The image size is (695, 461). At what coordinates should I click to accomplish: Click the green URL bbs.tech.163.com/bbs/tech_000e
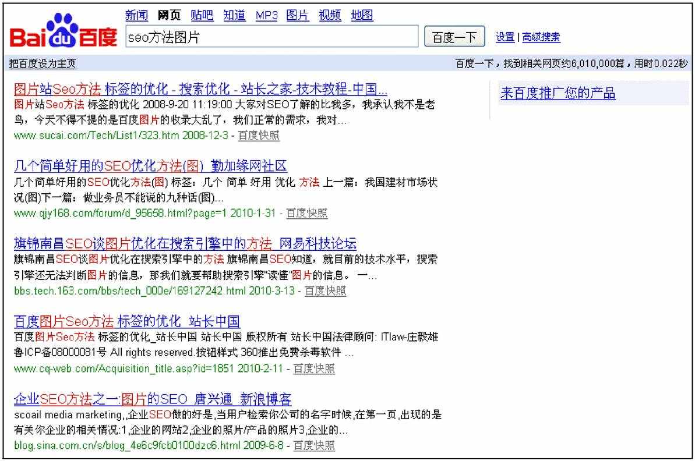(130, 291)
